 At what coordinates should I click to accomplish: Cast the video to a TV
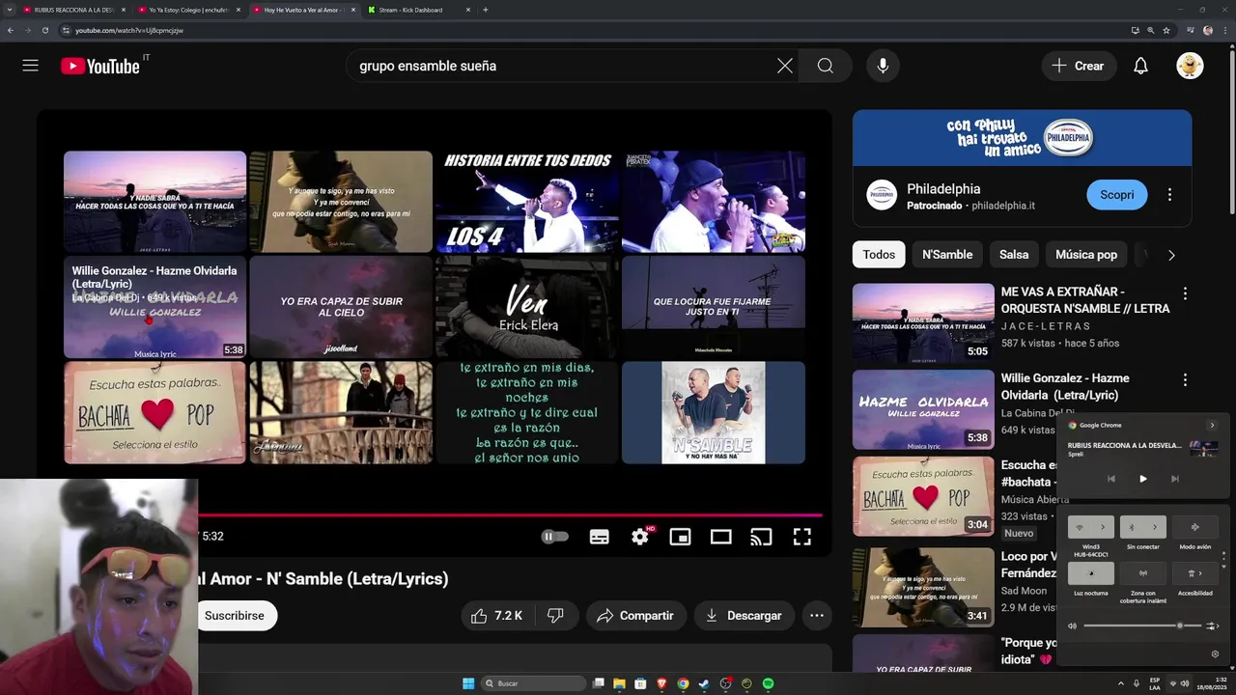point(762,537)
